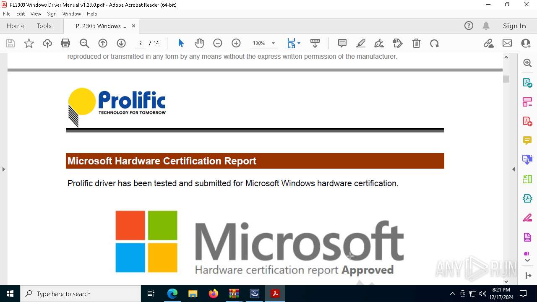Screen dimensions: 537x302
Task: Show hidden system tray icons
Action: [x=452, y=294]
